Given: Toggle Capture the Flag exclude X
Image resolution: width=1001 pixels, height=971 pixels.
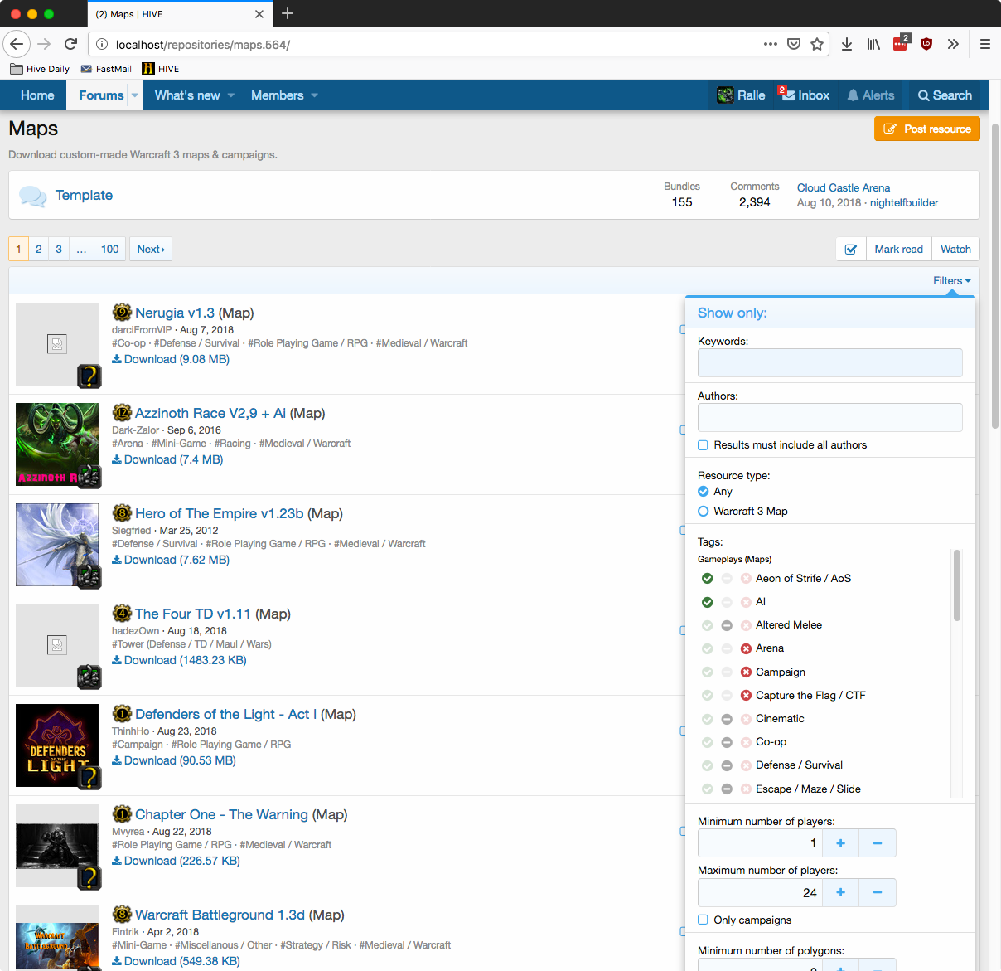Looking at the screenshot, I should [x=746, y=696].
